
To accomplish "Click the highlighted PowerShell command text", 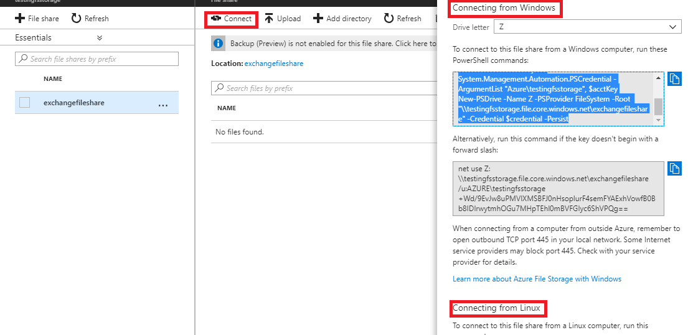I will pyautogui.click(x=554, y=99).
